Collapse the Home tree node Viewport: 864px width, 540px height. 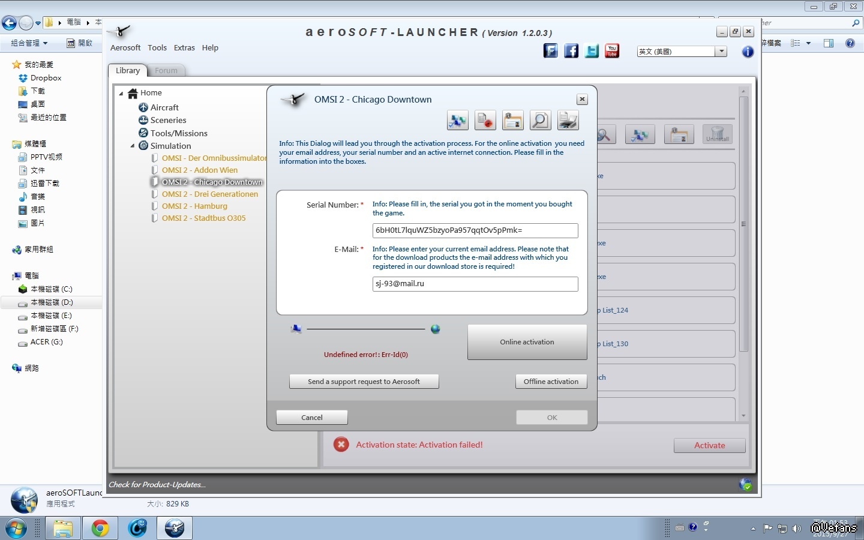point(121,94)
